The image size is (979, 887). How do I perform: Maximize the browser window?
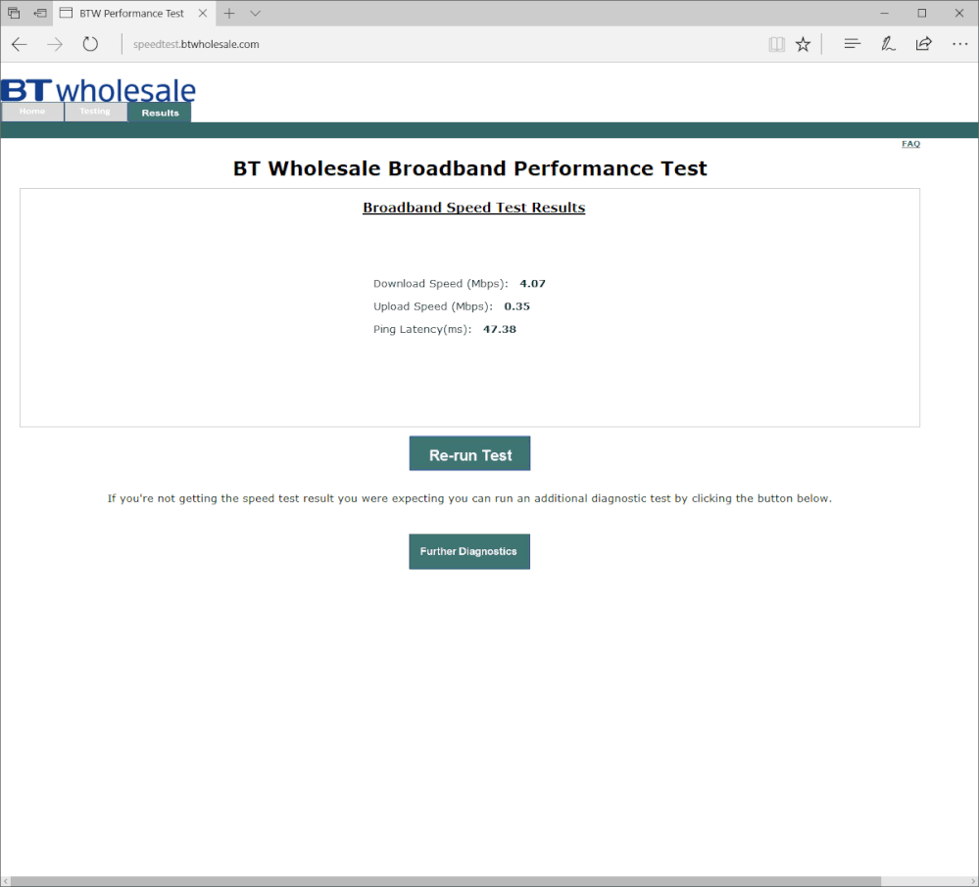(921, 13)
